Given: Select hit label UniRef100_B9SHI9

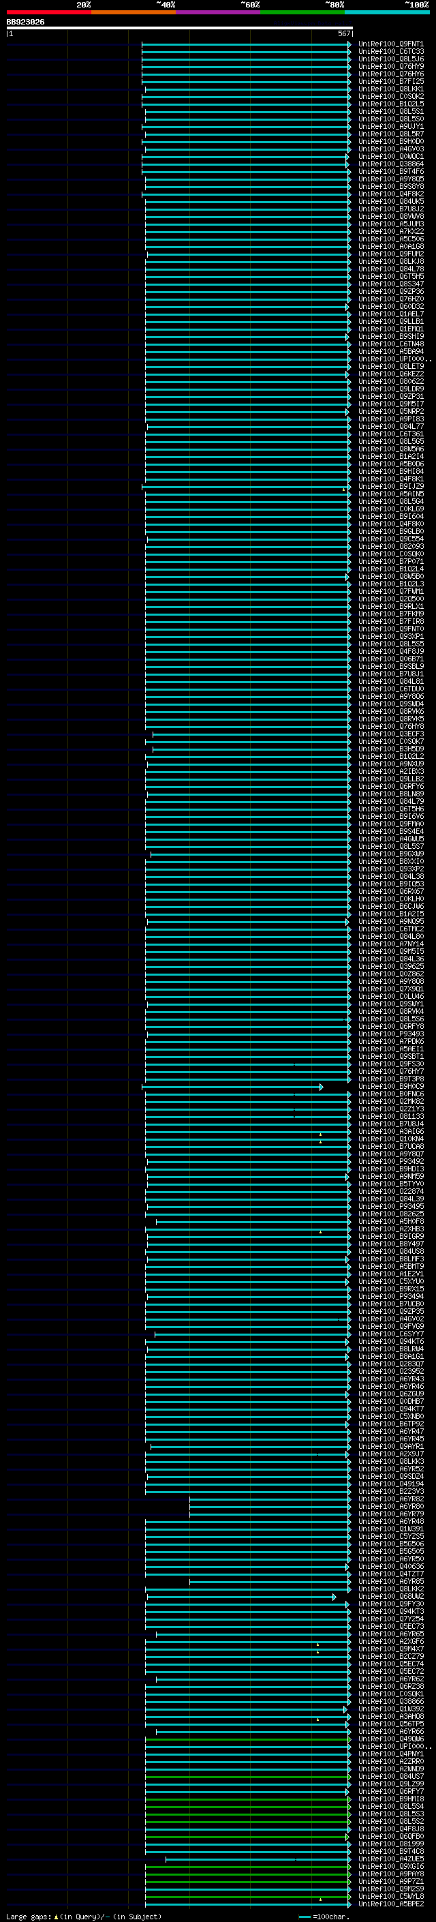Looking at the screenshot, I should (x=390, y=337).
